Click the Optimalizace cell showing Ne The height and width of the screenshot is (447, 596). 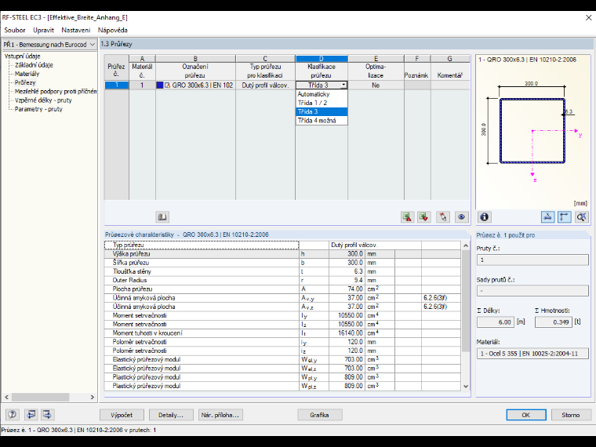(376, 85)
